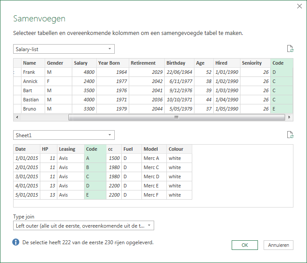Image resolution: width=307 pixels, height=263 pixels.
Task: Click the Salary column header
Action: coord(83,63)
